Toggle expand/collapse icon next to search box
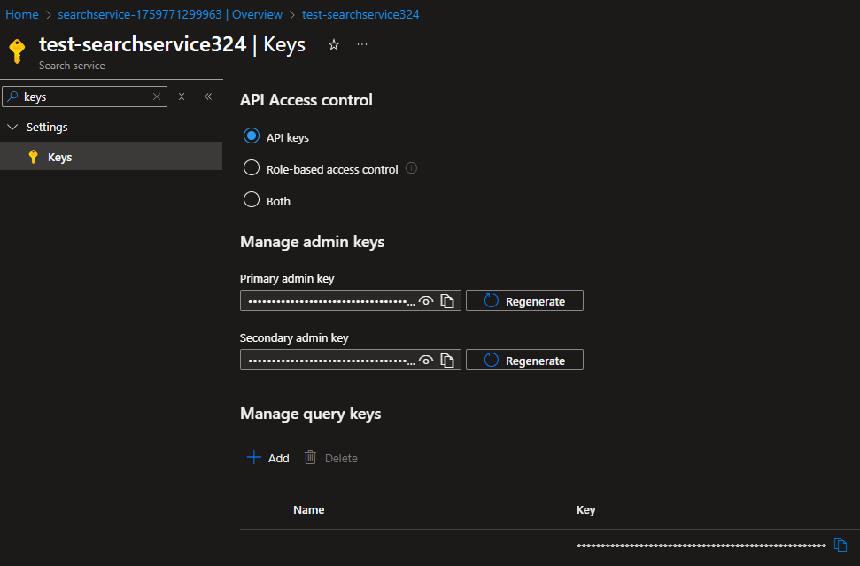The image size is (860, 566). (182, 97)
